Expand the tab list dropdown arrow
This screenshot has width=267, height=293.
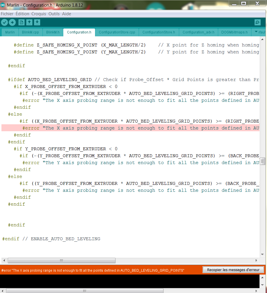tap(256, 32)
